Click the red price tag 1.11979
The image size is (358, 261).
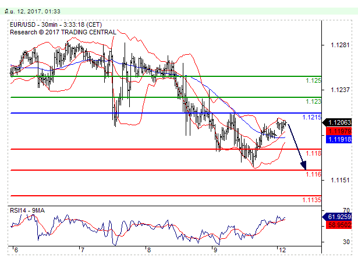pyautogui.click(x=339, y=131)
